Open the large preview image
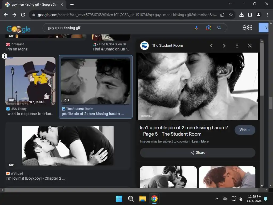 [198, 86]
